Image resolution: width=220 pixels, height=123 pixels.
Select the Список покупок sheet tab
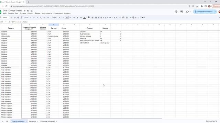[x=19, y=121]
